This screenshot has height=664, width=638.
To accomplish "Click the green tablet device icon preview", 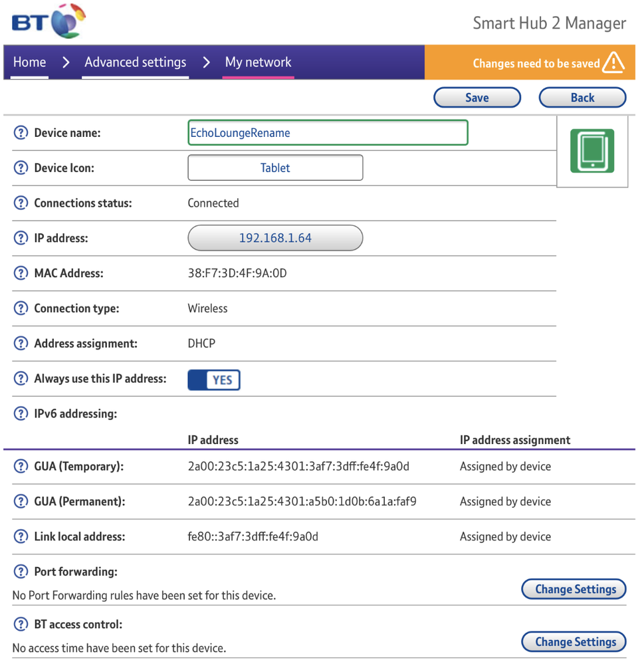I will point(592,151).
